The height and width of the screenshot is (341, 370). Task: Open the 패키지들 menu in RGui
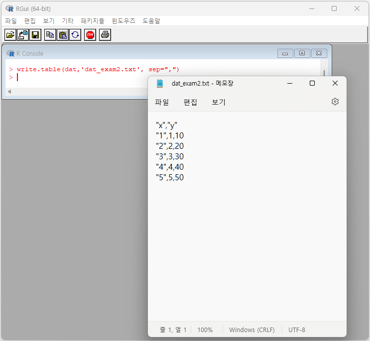click(x=93, y=21)
